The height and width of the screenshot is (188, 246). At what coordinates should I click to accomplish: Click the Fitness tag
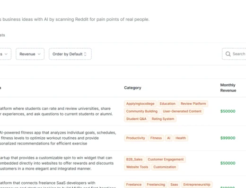click(x=156, y=138)
